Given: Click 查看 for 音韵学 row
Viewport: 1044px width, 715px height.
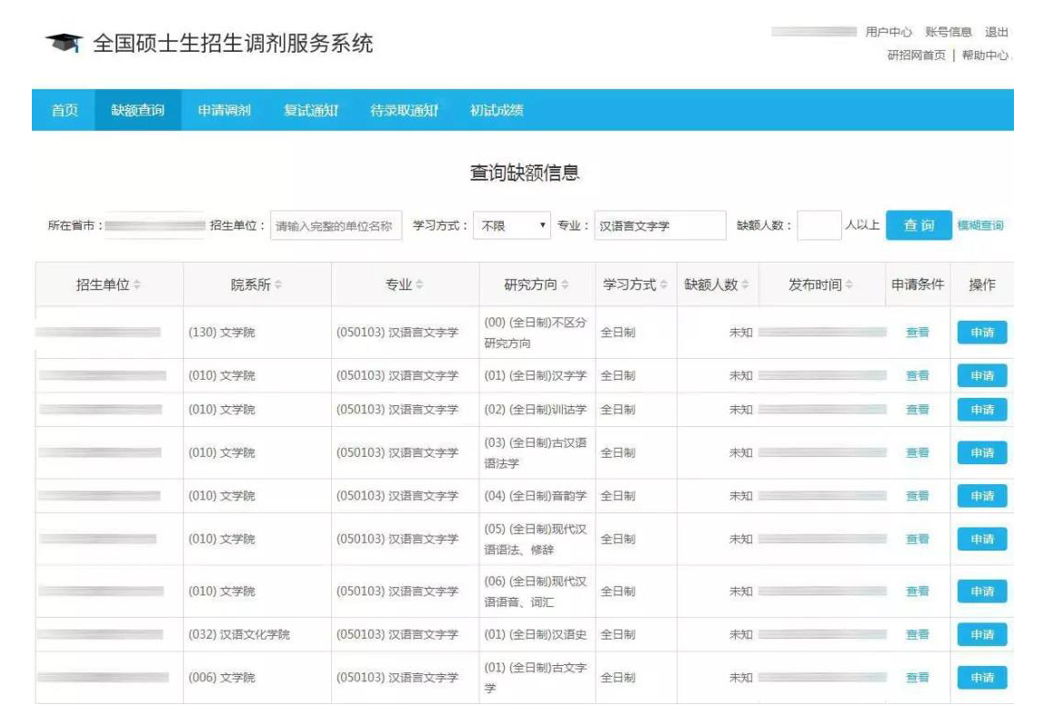Looking at the screenshot, I should pos(918,496).
